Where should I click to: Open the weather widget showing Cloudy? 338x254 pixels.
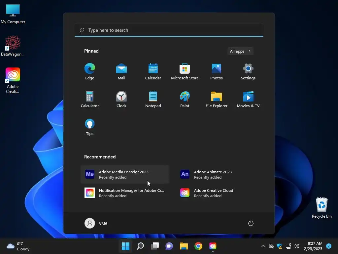(x=18, y=246)
